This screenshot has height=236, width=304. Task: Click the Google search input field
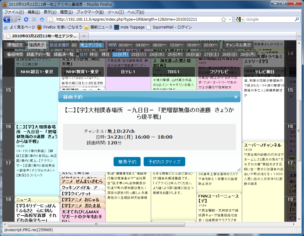(269, 19)
